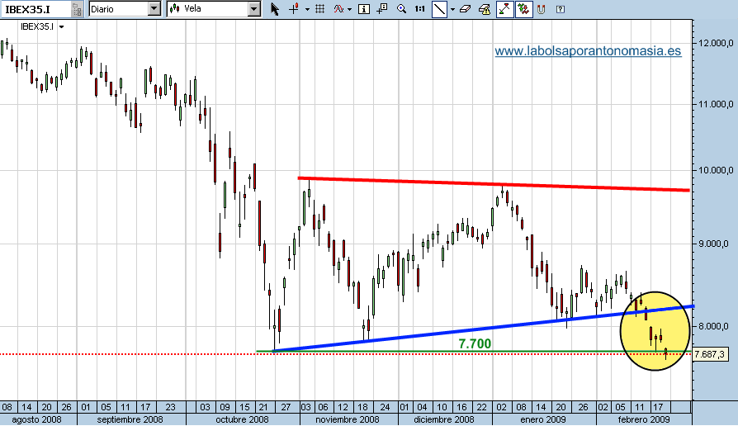Open the chart information icon
This screenshot has height=426, width=738.
pyautogui.click(x=364, y=9)
